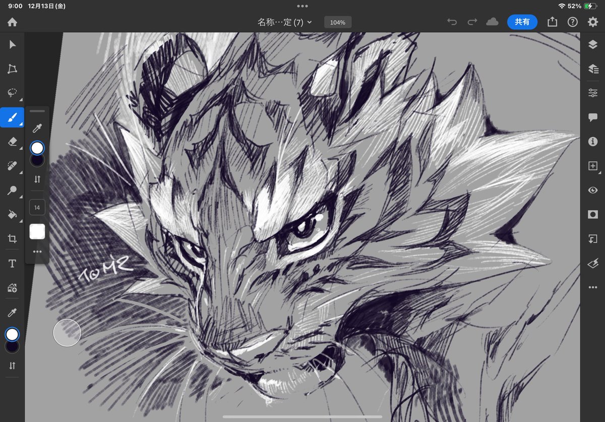
Task: Open the Help question mark
Action: [x=572, y=22]
